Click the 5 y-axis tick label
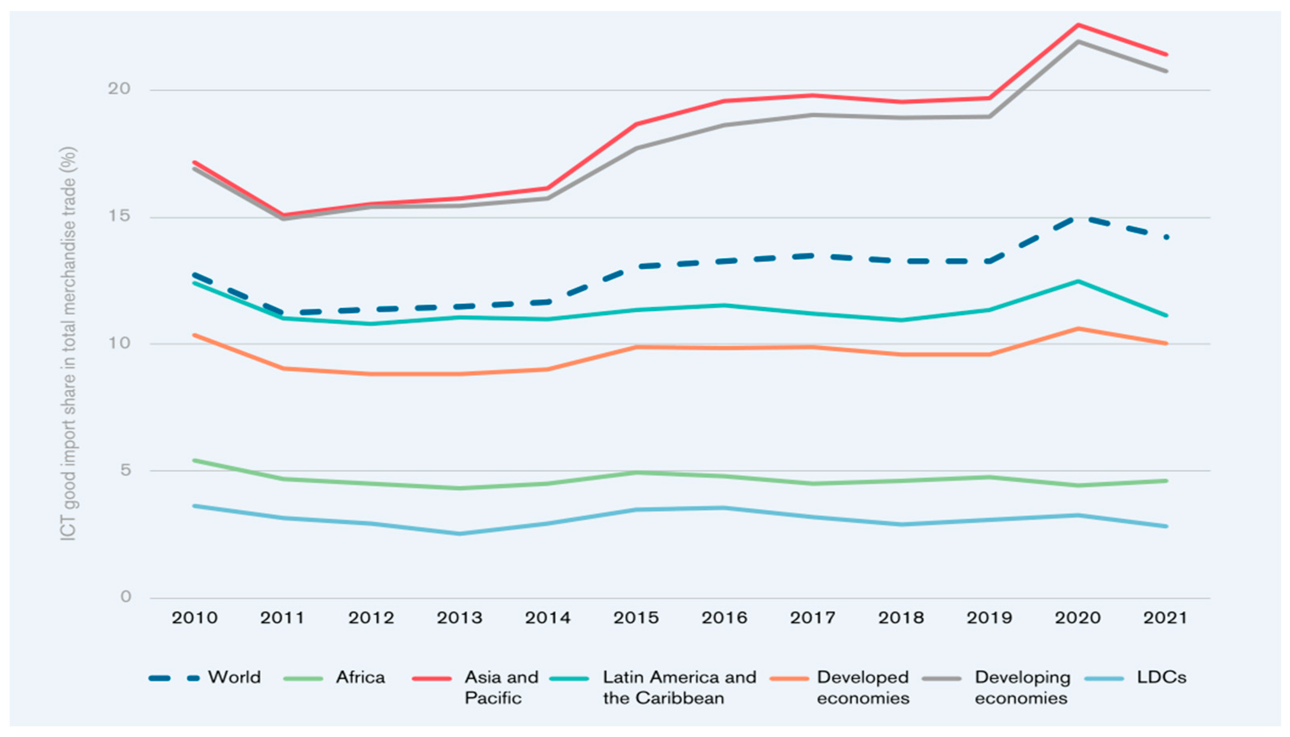Image resolution: width=1290 pixels, height=737 pixels. click(125, 470)
